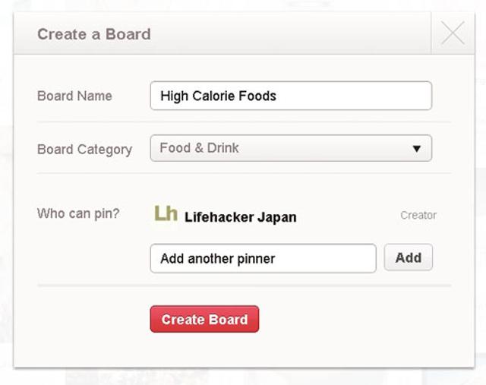Screen dimensions: 486x385
Task: Click the red Create Board button
Action: click(204, 320)
